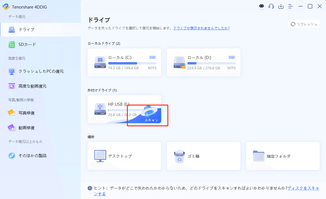Viewport: 326px width, 199px height.
Task: Open the ドライブ sidebar section
Action: [x=40, y=30]
